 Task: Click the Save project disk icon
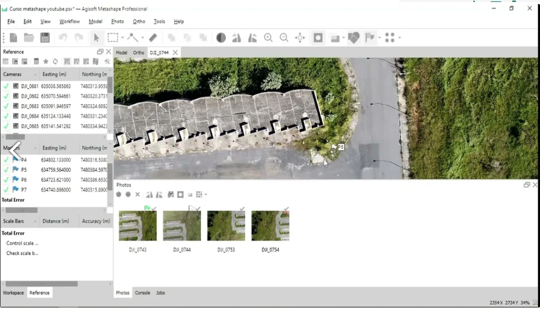45,38
